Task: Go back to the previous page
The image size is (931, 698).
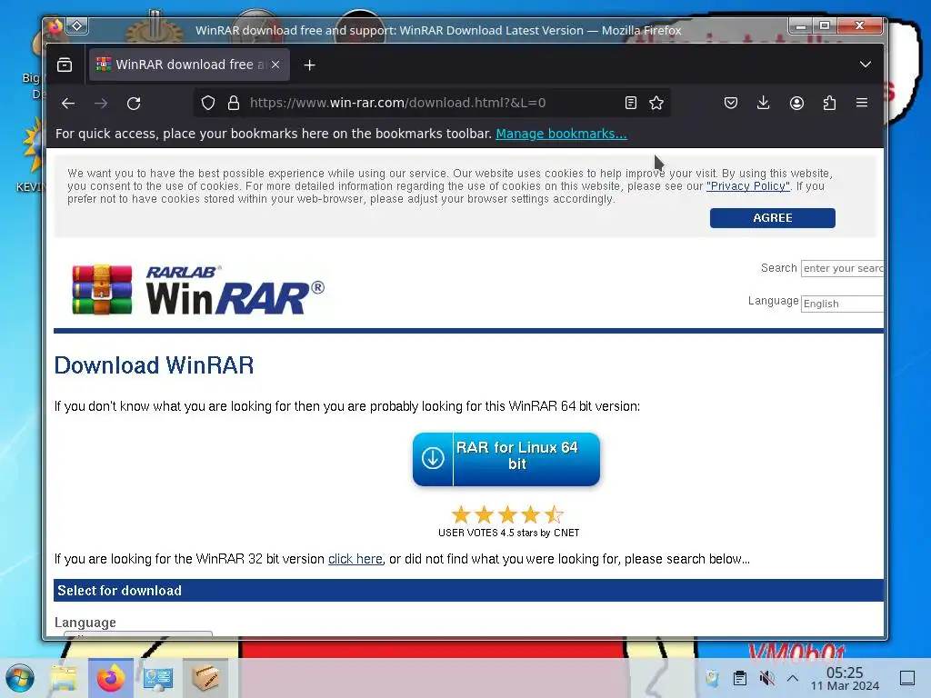Action: (x=68, y=104)
